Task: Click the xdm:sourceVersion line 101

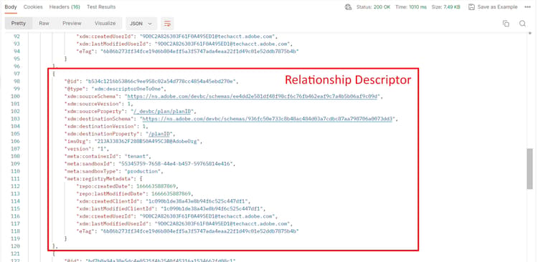Action: [99, 104]
